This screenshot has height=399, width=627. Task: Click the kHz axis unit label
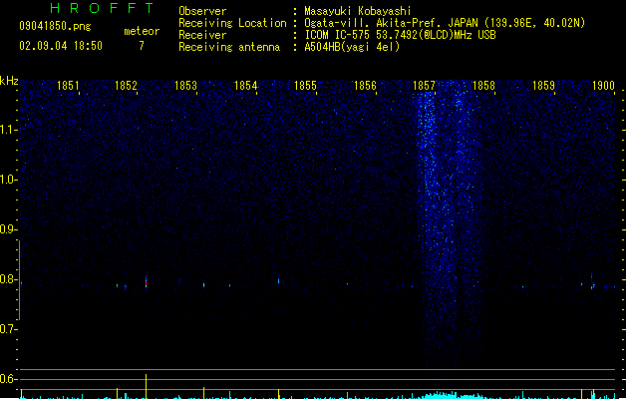click(9, 81)
